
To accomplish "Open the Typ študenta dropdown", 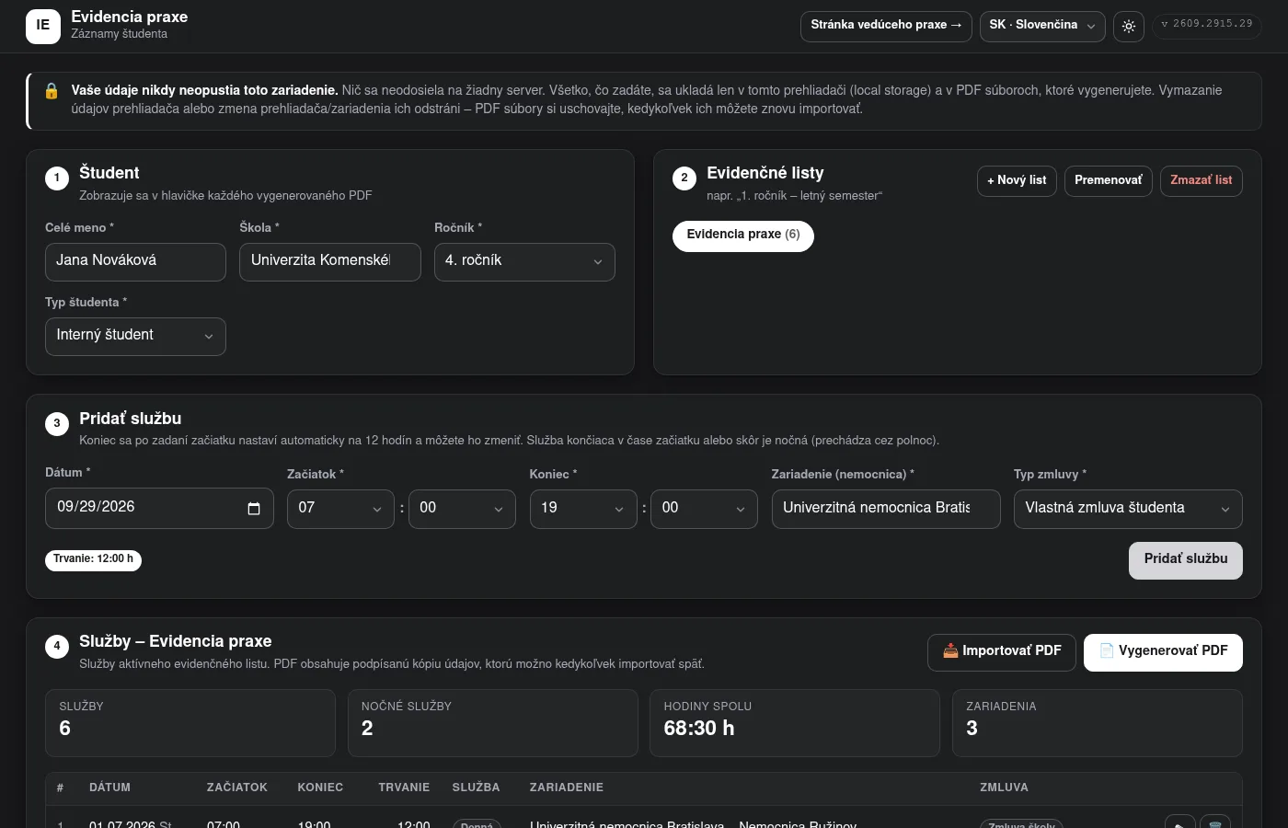I will pyautogui.click(x=135, y=336).
